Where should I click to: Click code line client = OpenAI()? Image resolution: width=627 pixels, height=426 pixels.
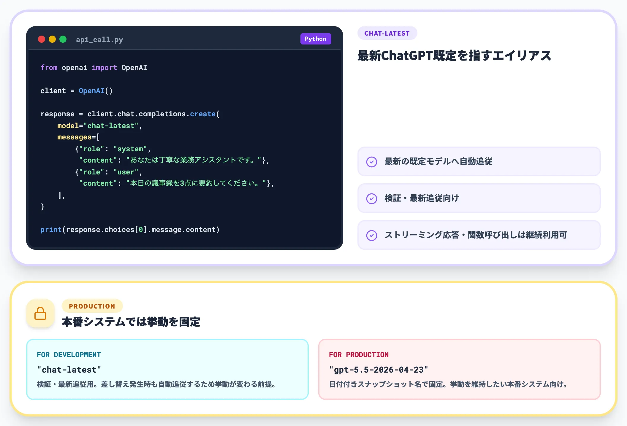(77, 91)
